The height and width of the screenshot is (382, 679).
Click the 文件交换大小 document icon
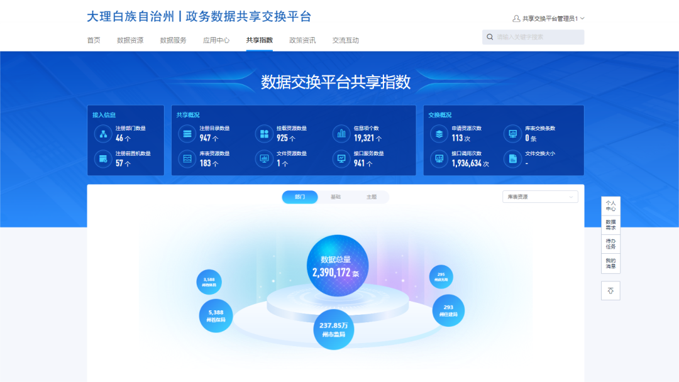[512, 159]
